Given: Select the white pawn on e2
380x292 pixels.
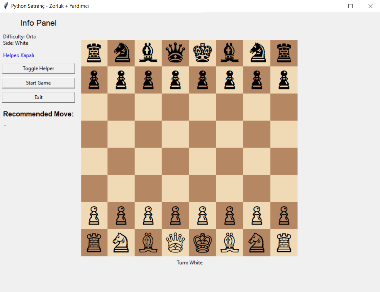Looking at the screenshot, I should pyautogui.click(x=203, y=216).
